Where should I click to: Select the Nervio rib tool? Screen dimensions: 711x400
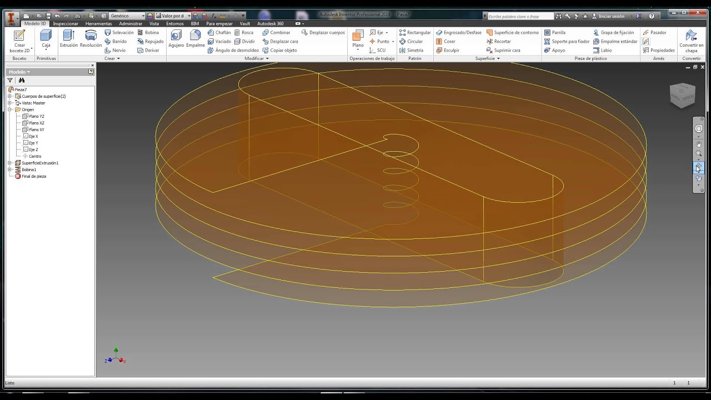click(x=115, y=50)
